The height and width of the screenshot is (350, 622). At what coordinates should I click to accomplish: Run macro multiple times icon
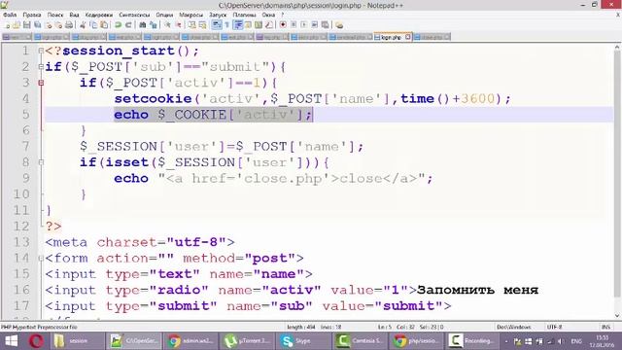point(314,25)
